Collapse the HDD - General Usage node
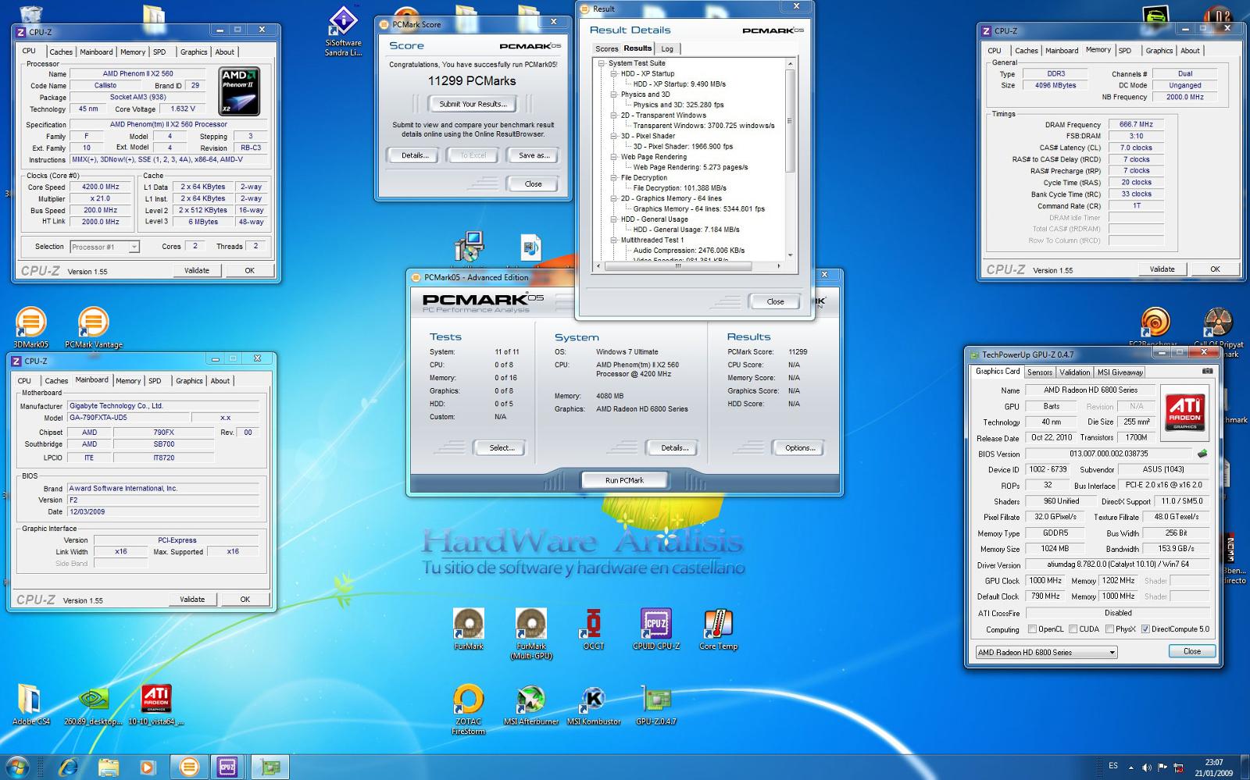 tap(614, 219)
